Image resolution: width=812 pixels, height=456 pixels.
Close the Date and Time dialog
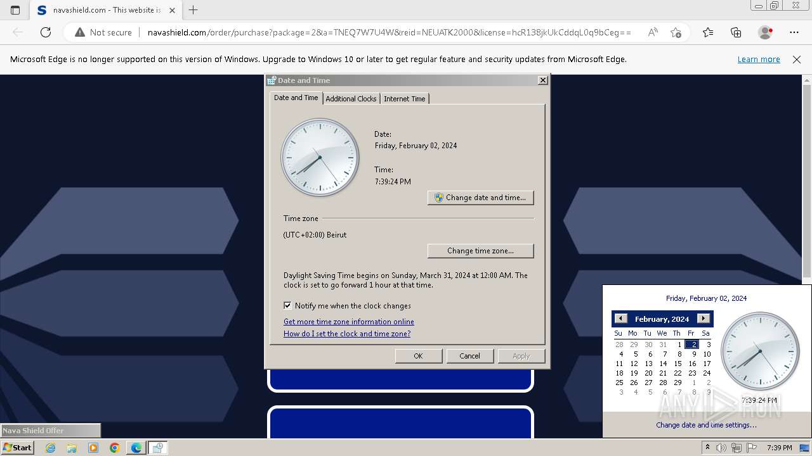click(x=542, y=80)
